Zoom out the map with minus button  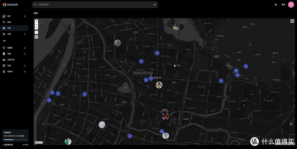pyautogui.click(x=36, y=24)
